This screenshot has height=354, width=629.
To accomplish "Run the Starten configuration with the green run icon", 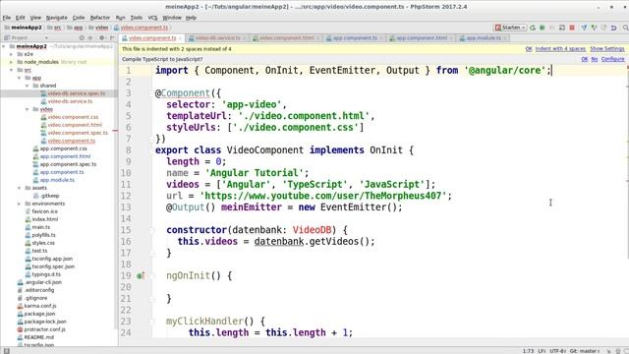I will coord(533,28).
